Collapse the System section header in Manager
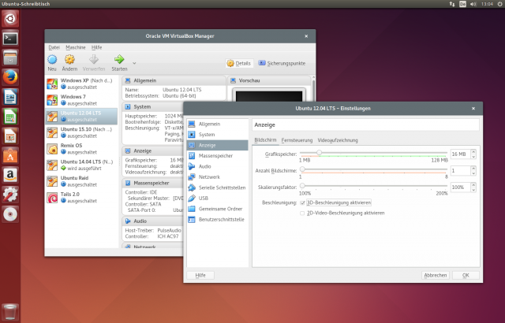The width and height of the screenshot is (505, 323). 153,106
